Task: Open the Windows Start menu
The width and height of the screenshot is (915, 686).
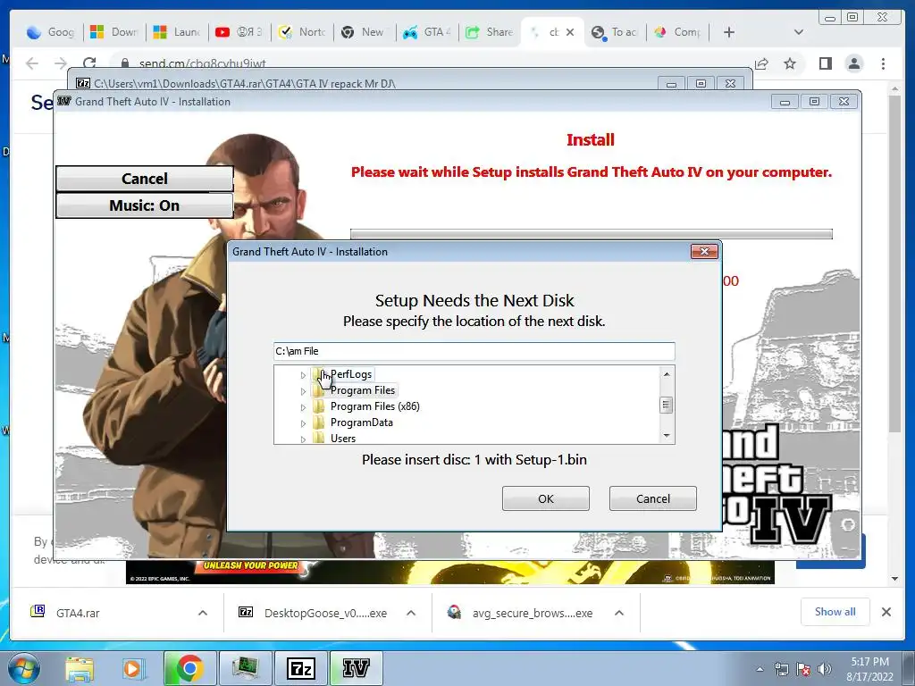Action: [23, 668]
